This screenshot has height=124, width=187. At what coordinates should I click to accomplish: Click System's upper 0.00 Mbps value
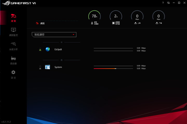pos(141,66)
